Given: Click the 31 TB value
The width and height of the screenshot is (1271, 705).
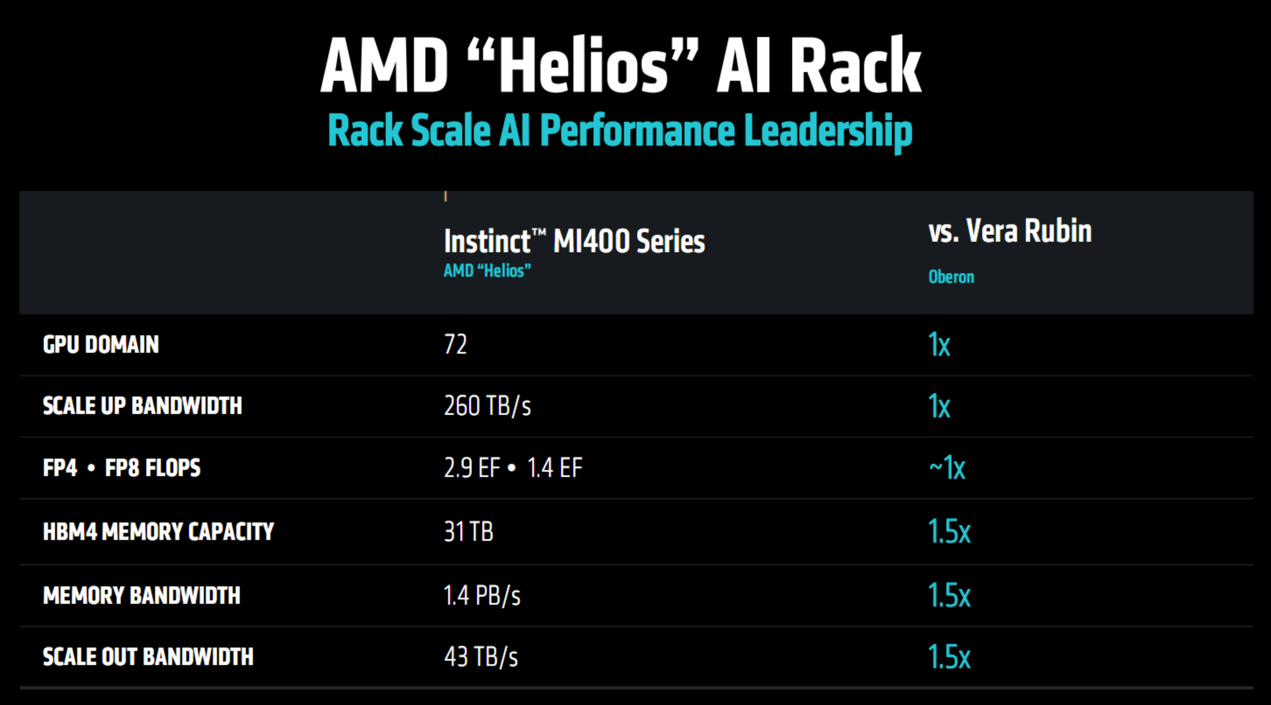Looking at the screenshot, I should (469, 531).
